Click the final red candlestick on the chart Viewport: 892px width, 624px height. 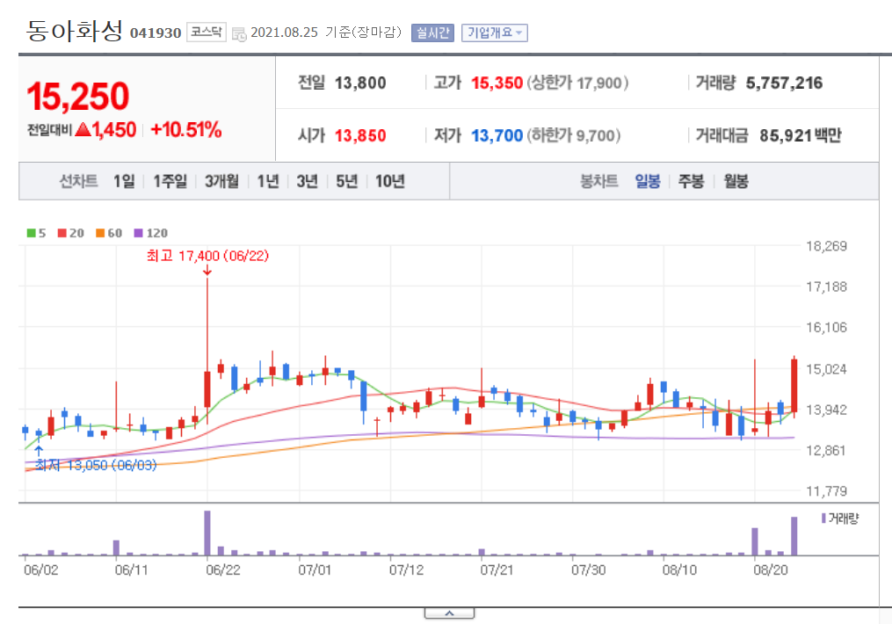(x=794, y=386)
